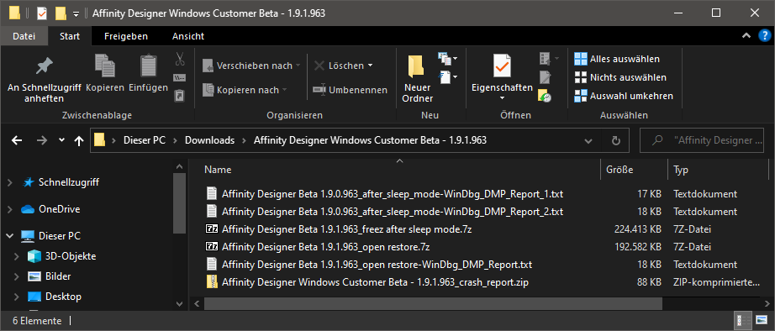The image size is (775, 331).
Task: Select the Start ribbon tab
Action: tap(70, 36)
